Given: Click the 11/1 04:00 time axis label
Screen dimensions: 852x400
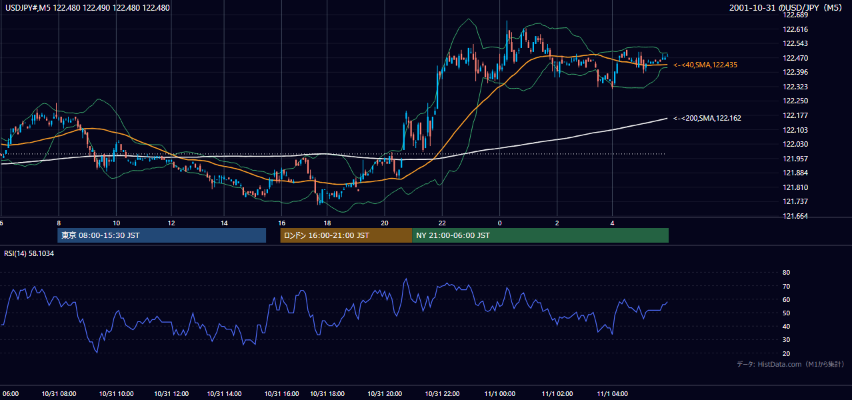Looking at the screenshot, I should point(613,393).
